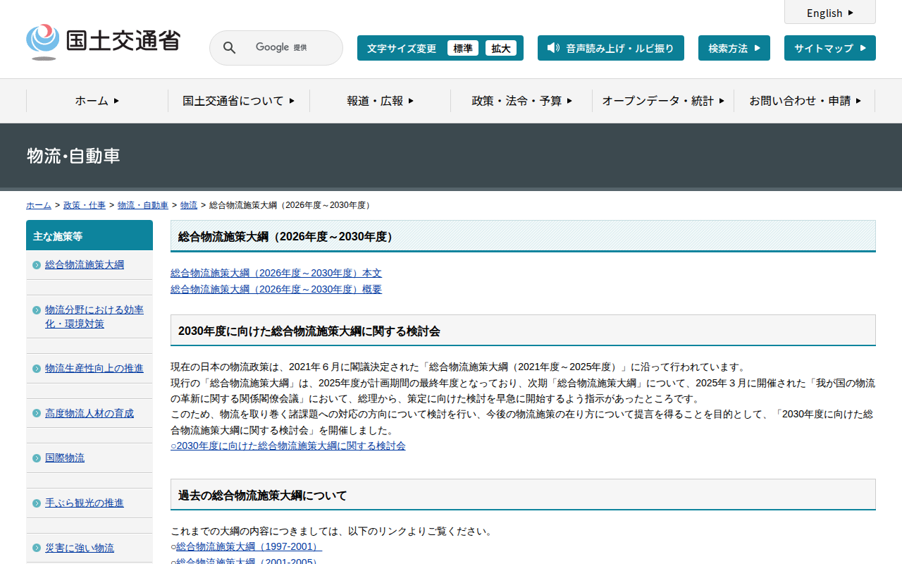Click the 物流・自動車 breadcrumb link

point(143,205)
